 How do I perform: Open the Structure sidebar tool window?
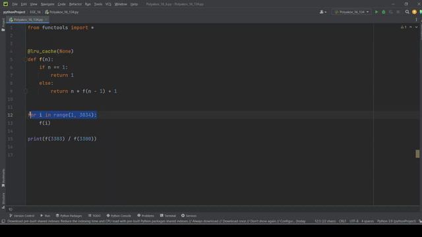[3, 200]
